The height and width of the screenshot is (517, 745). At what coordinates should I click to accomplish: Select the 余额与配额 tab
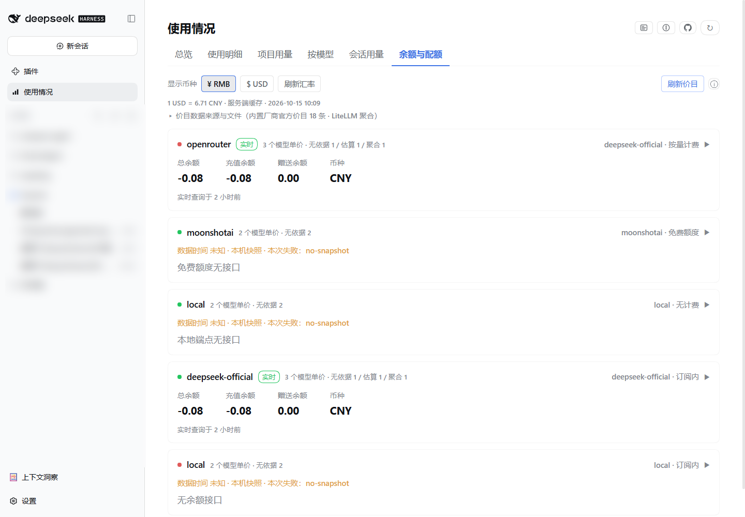point(421,54)
